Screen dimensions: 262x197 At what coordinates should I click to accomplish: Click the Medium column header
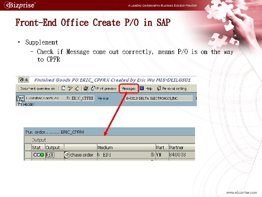tap(126, 148)
